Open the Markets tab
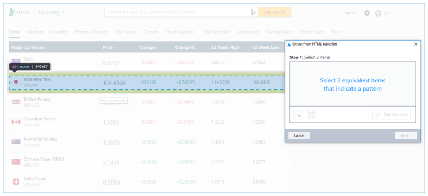 click(x=35, y=32)
